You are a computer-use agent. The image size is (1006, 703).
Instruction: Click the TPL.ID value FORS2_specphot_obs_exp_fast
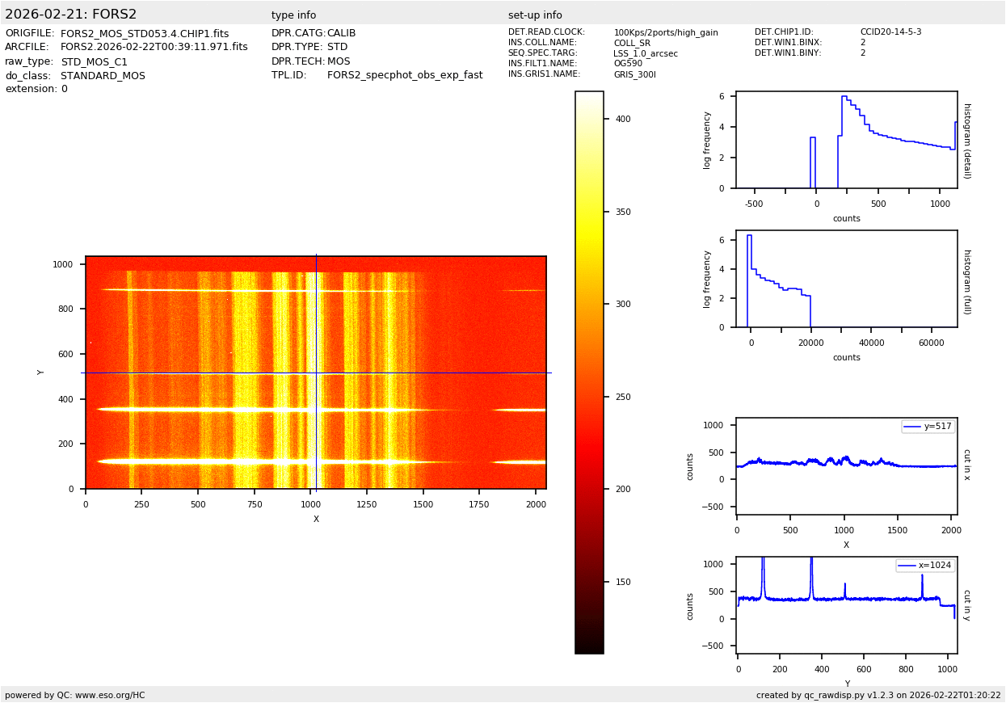pos(405,75)
